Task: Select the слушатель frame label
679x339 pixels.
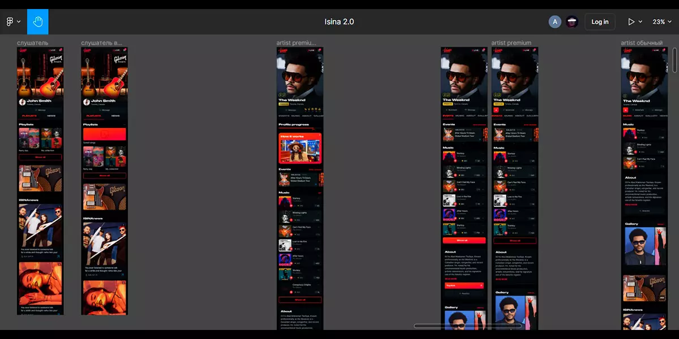Action: coord(32,43)
